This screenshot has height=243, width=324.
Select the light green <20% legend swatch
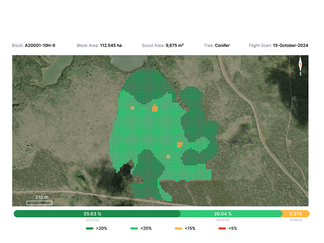[x=134, y=228]
